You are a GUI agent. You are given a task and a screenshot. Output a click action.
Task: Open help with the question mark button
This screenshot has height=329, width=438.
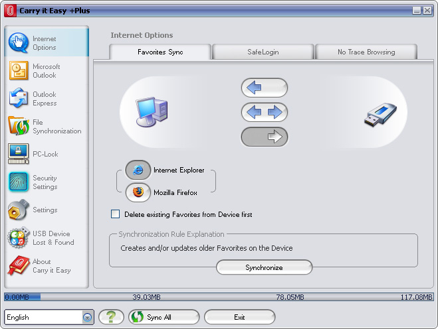[111, 317]
